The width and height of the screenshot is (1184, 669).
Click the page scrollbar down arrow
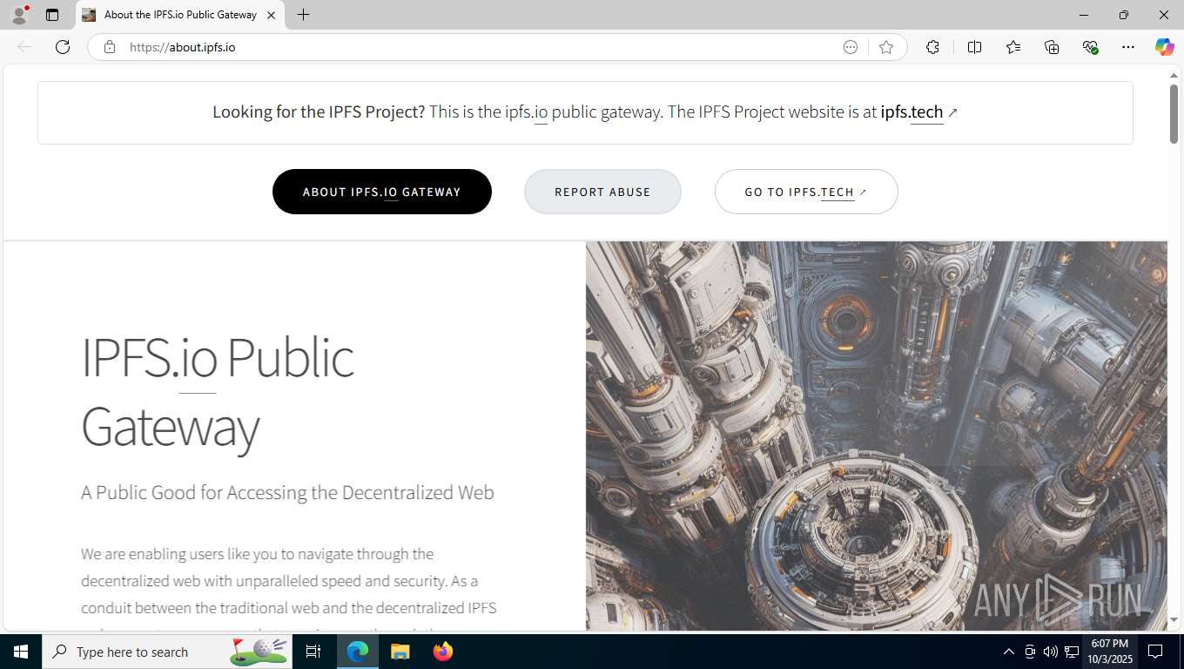(1174, 620)
